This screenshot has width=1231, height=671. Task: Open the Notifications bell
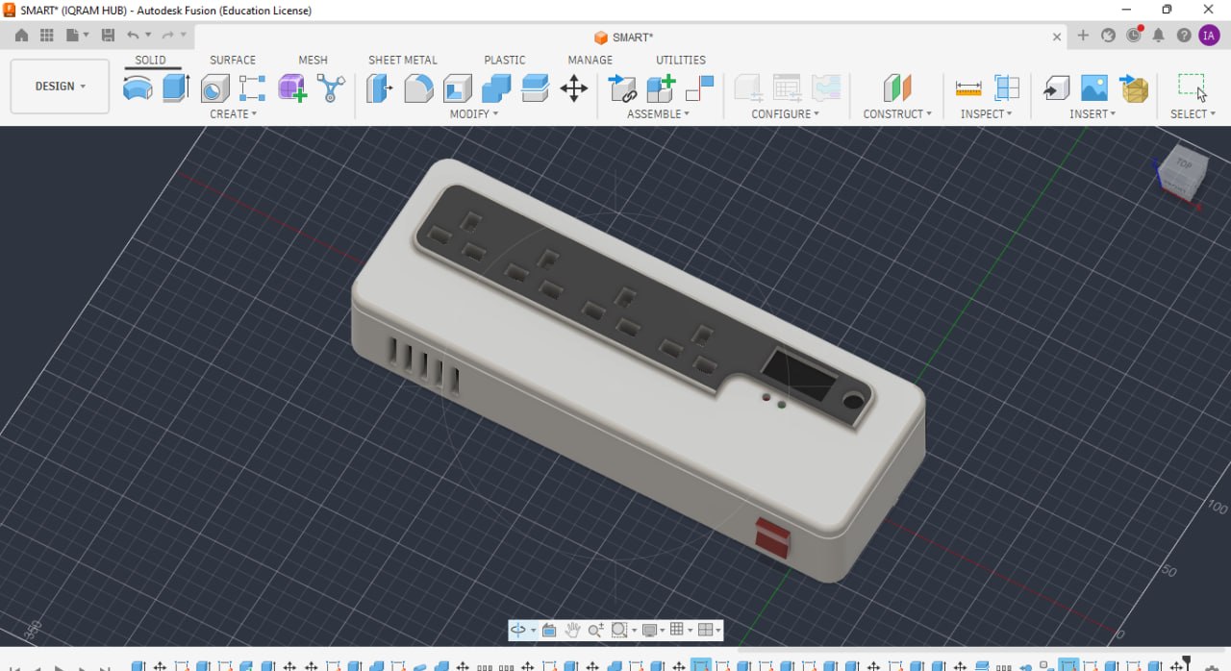1159,36
